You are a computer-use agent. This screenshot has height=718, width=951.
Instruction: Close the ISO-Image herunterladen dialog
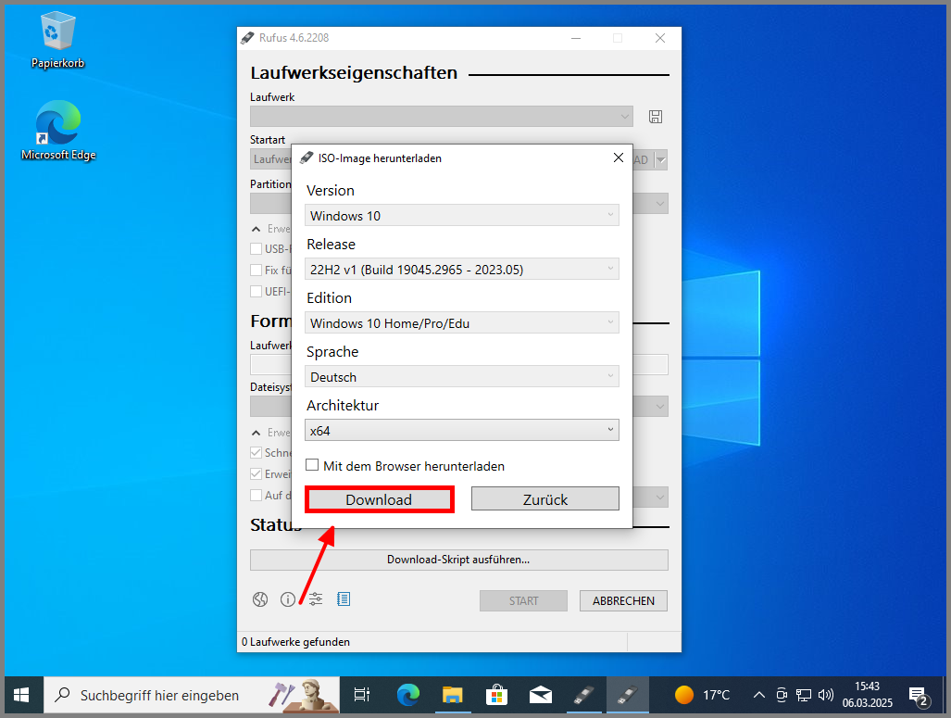pos(619,157)
